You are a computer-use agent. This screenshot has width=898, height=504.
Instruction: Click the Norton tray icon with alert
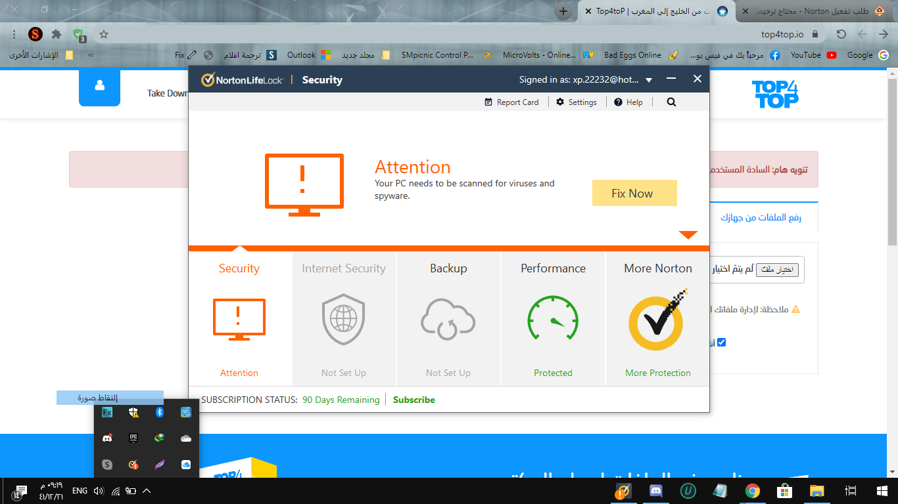click(133, 465)
